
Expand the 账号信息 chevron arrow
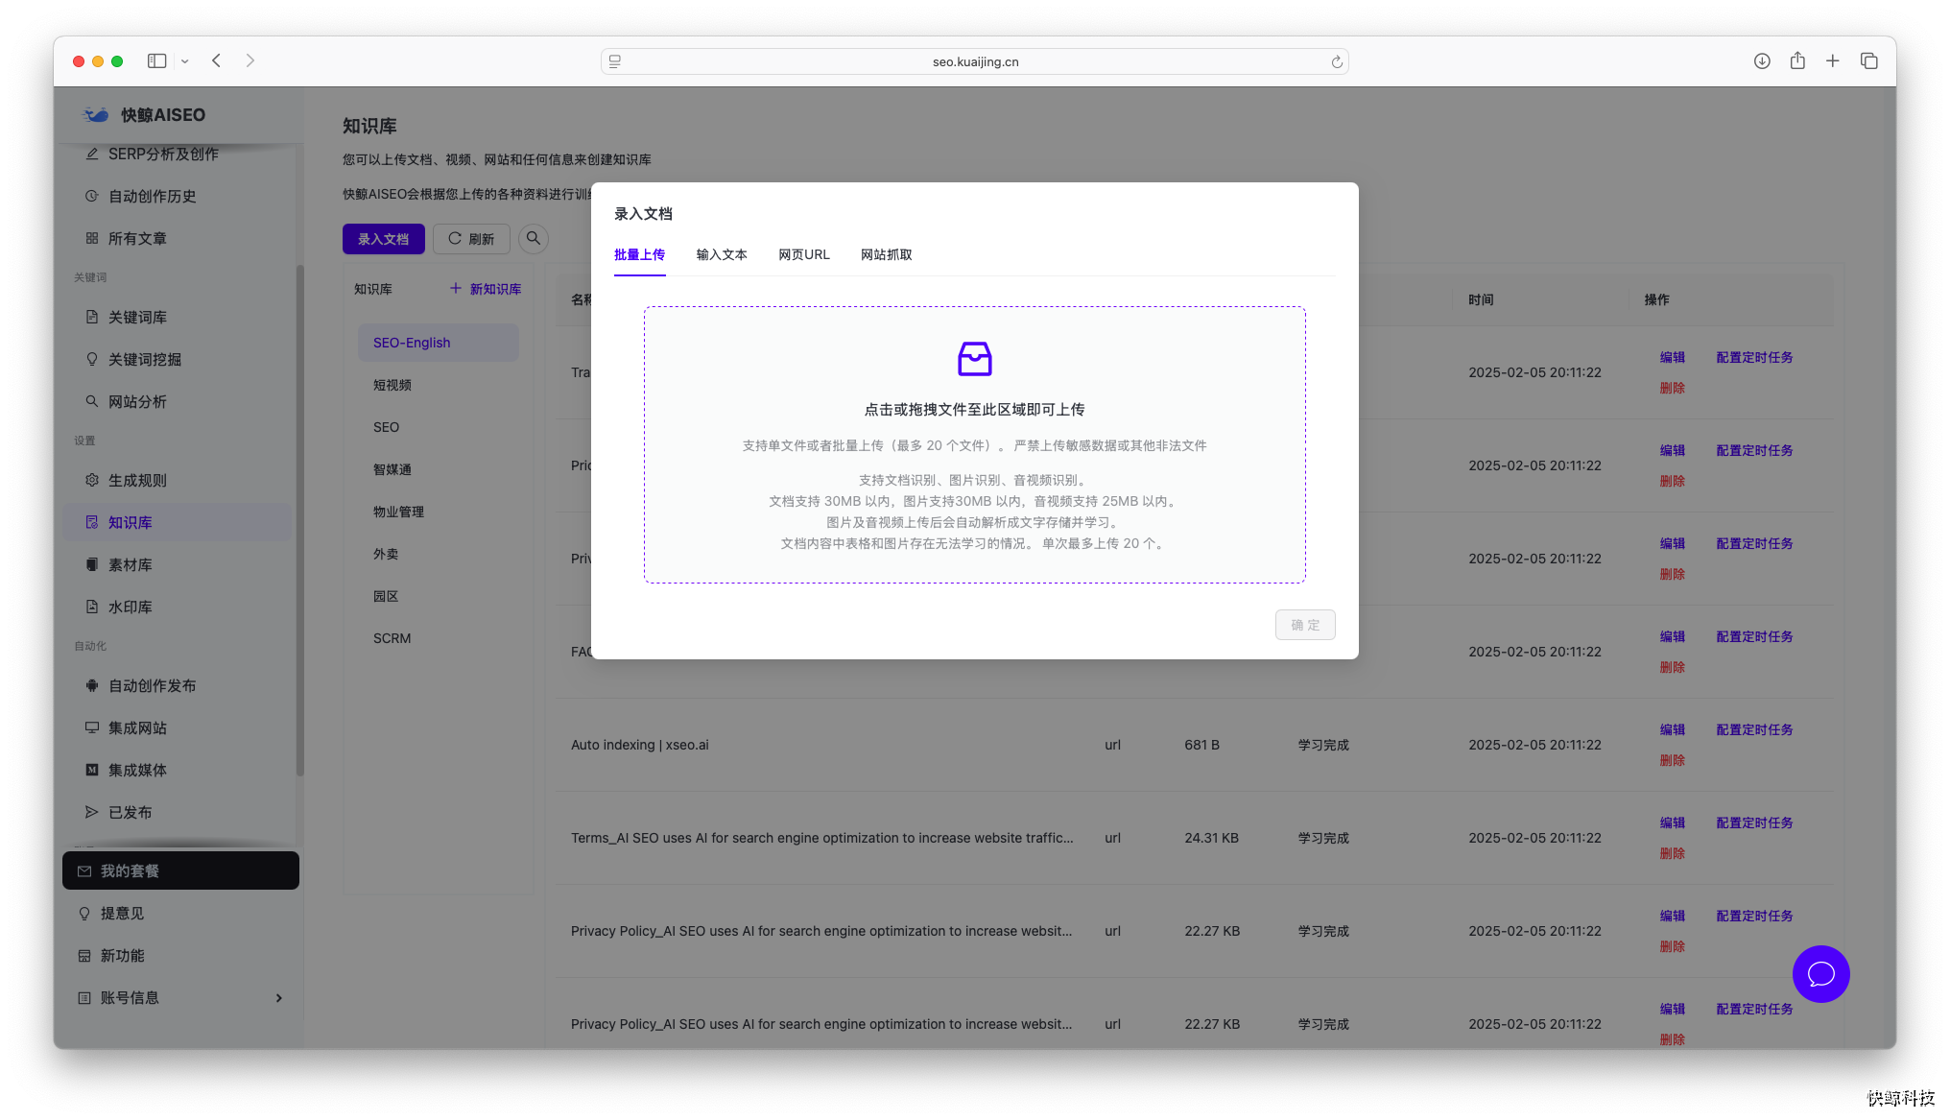pos(279,998)
